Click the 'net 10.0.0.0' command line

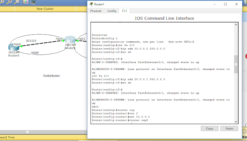[121, 117]
